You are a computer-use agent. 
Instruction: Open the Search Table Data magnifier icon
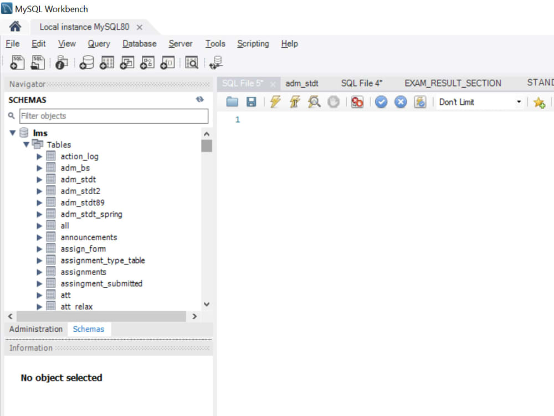[191, 62]
